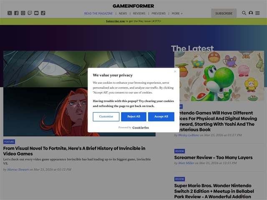Click the Accept All cookies button
The height and width of the screenshot is (200, 267).
tap(161, 117)
